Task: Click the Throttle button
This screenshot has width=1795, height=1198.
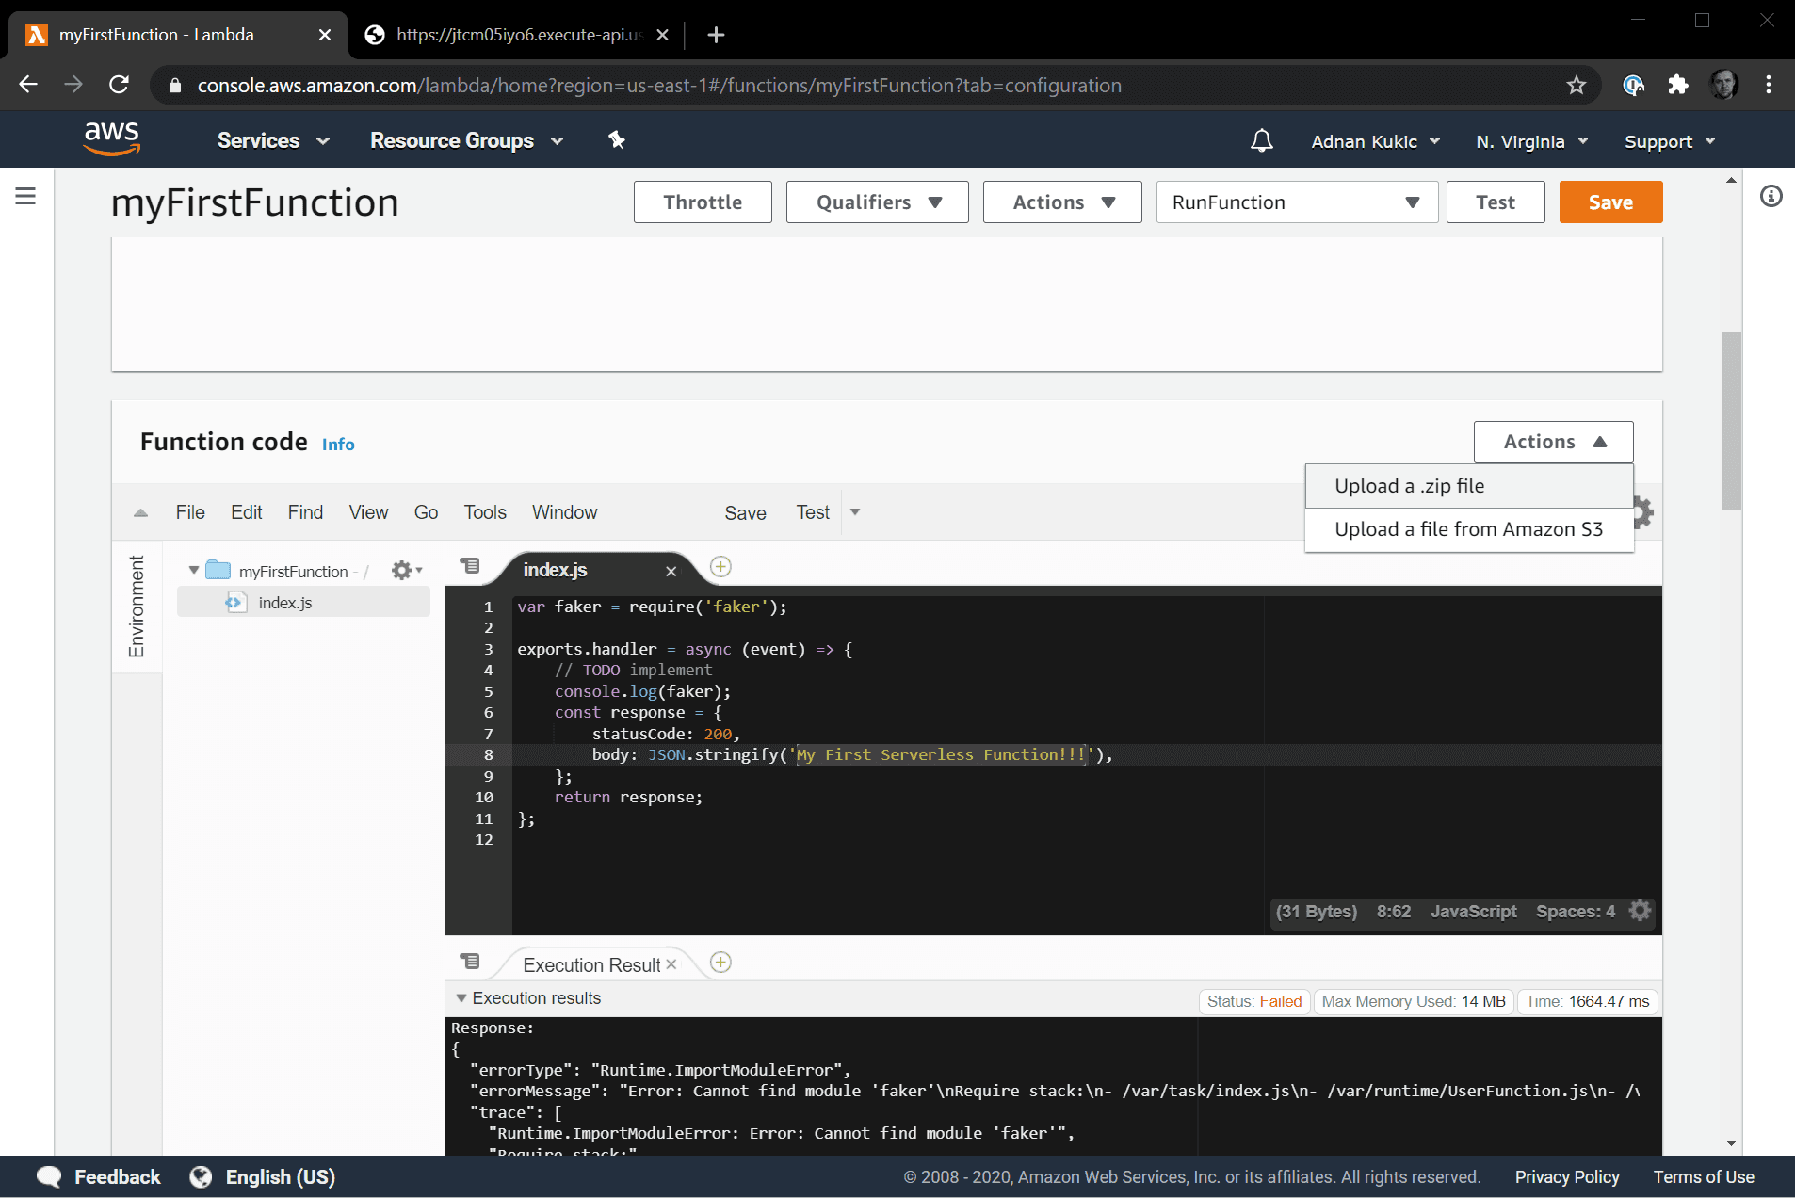Action: pos(702,202)
